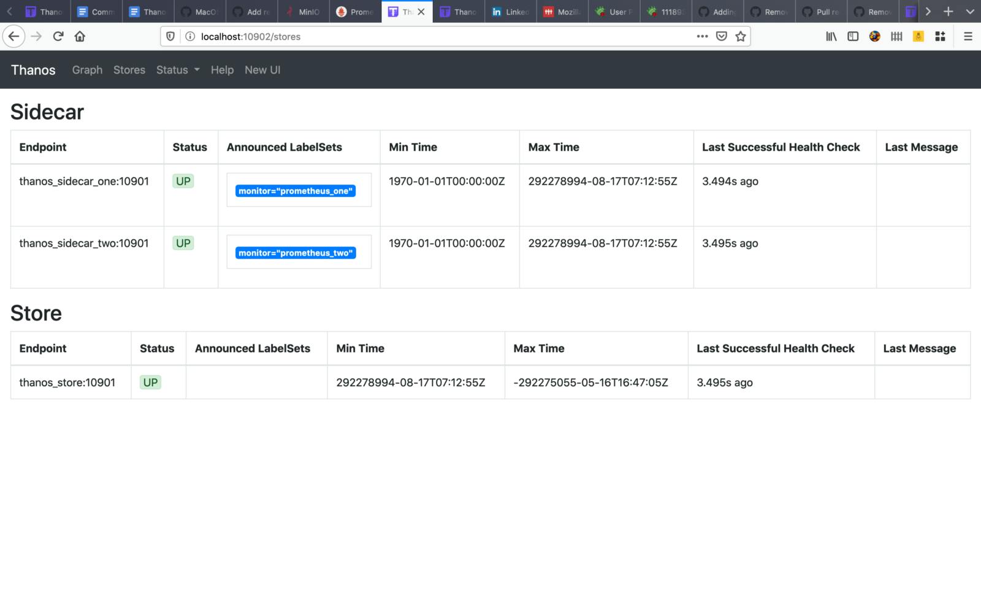Switch to the LinkedIn tab
This screenshot has width=981, height=613.
click(x=510, y=12)
